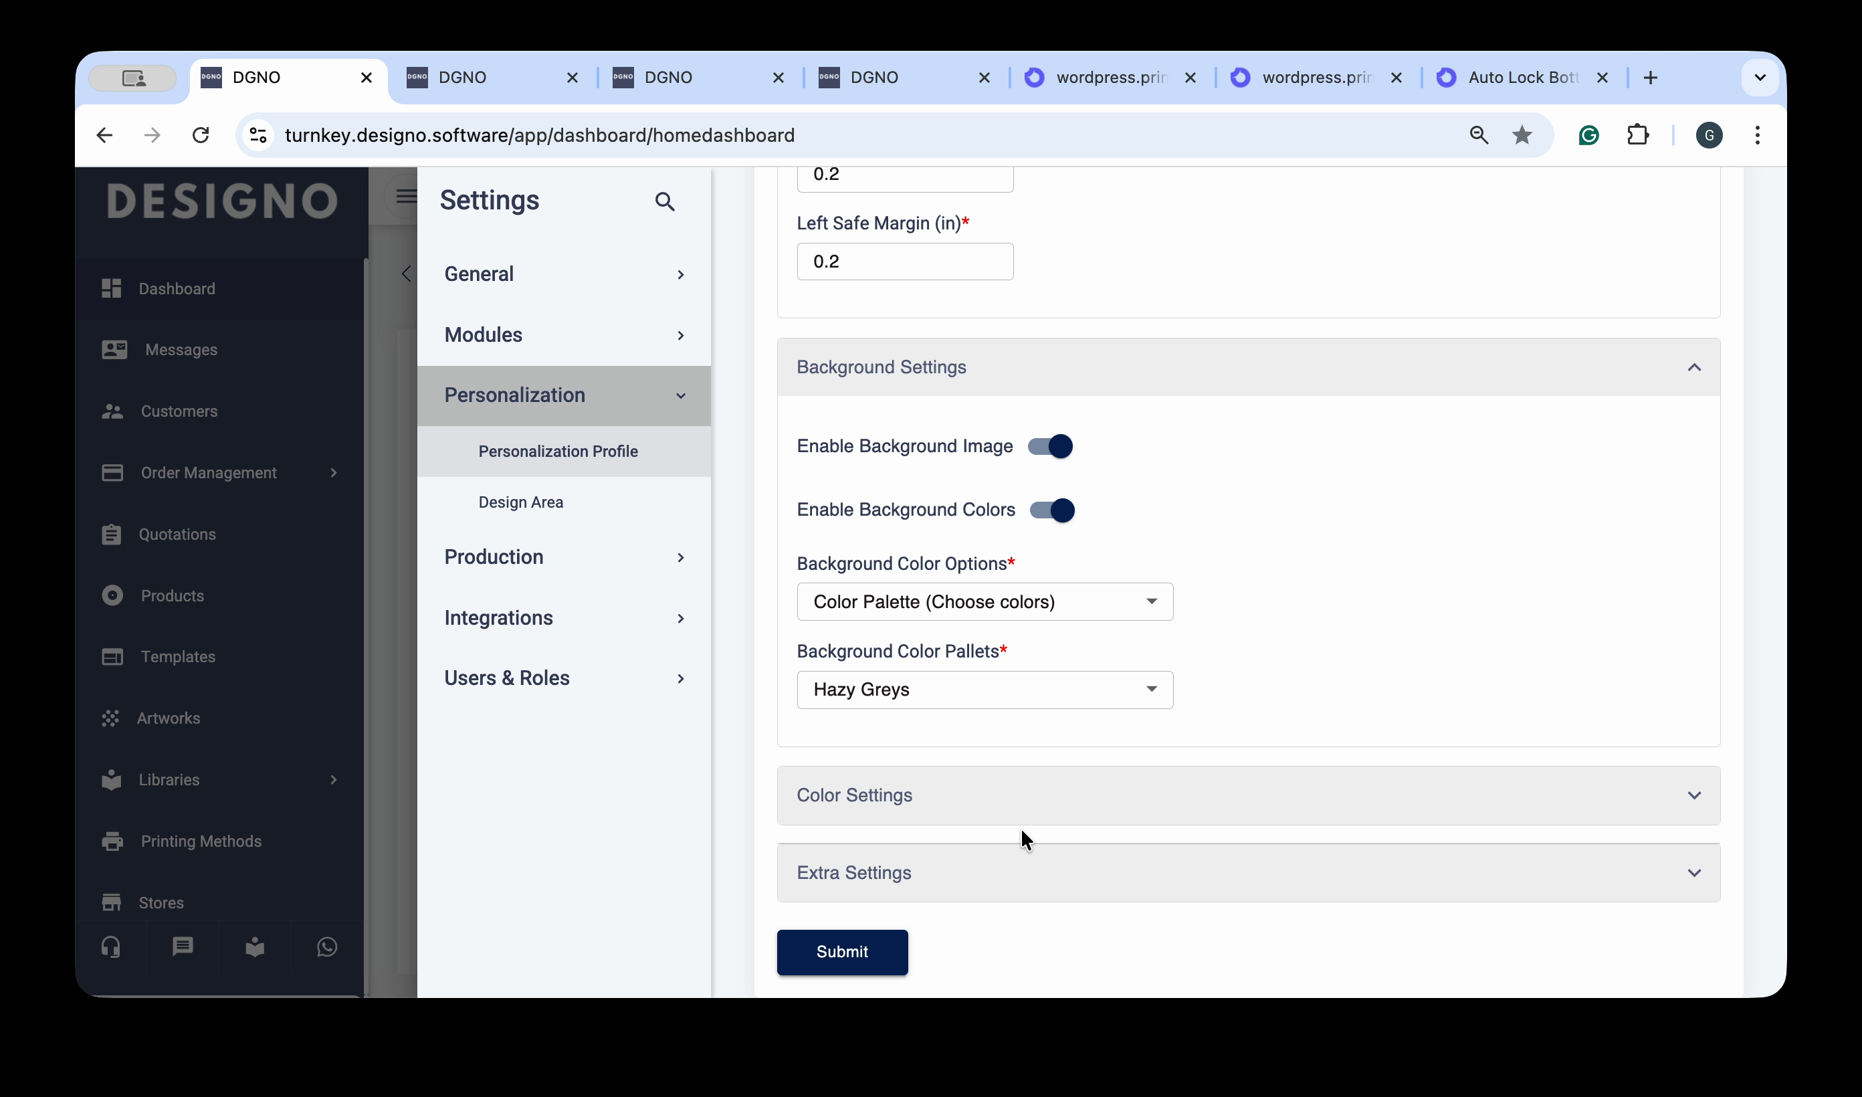Bookmark page with the star icon
The width and height of the screenshot is (1862, 1097).
point(1522,135)
